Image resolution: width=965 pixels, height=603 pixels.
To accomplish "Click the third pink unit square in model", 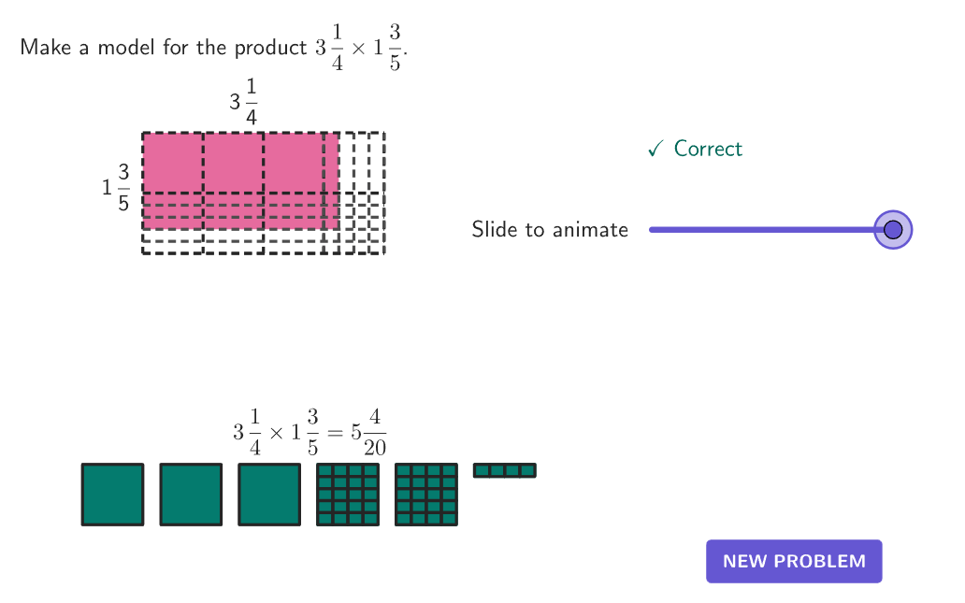I will [294, 163].
